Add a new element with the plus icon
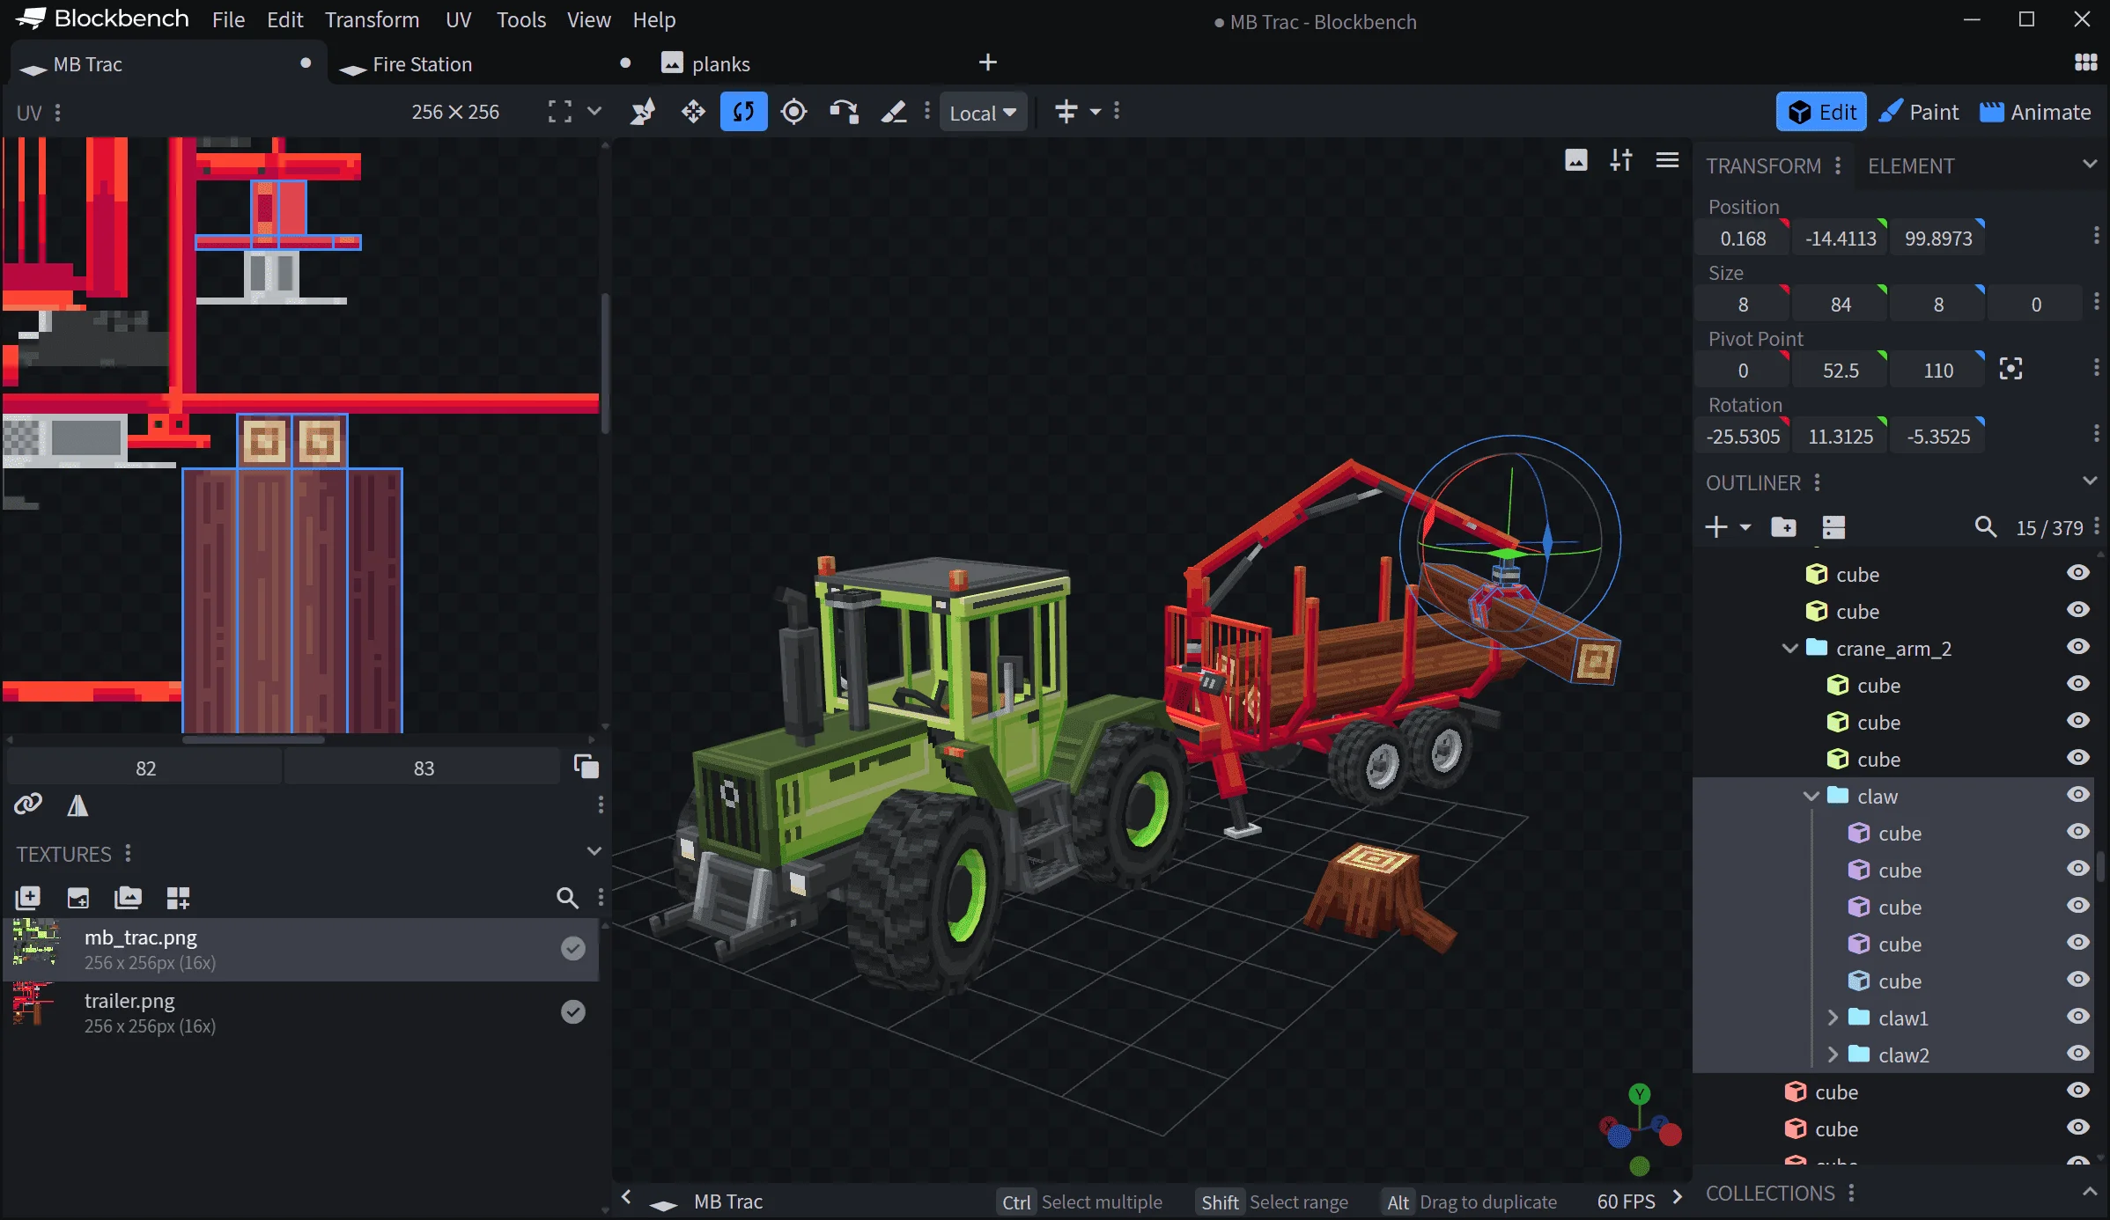Image resolution: width=2110 pixels, height=1220 pixels. click(1715, 527)
